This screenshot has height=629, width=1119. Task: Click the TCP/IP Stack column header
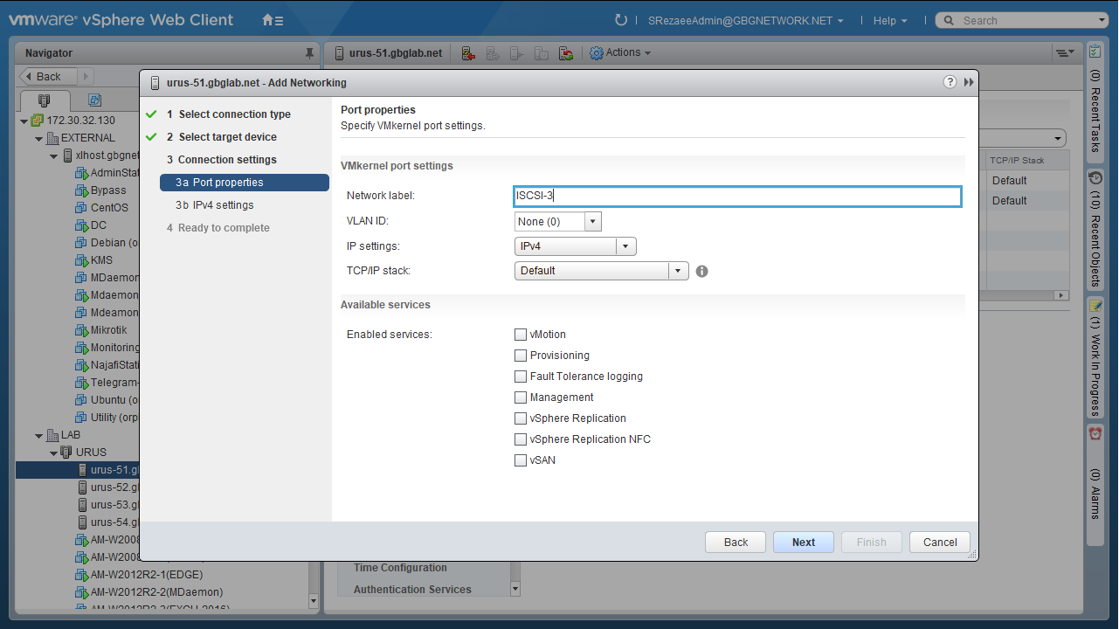[x=1028, y=161]
